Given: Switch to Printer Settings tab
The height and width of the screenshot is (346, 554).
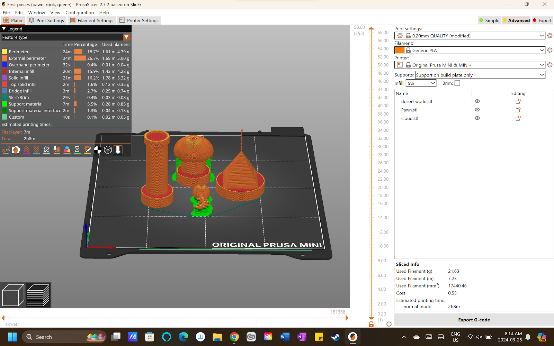Looking at the screenshot, I should point(139,20).
